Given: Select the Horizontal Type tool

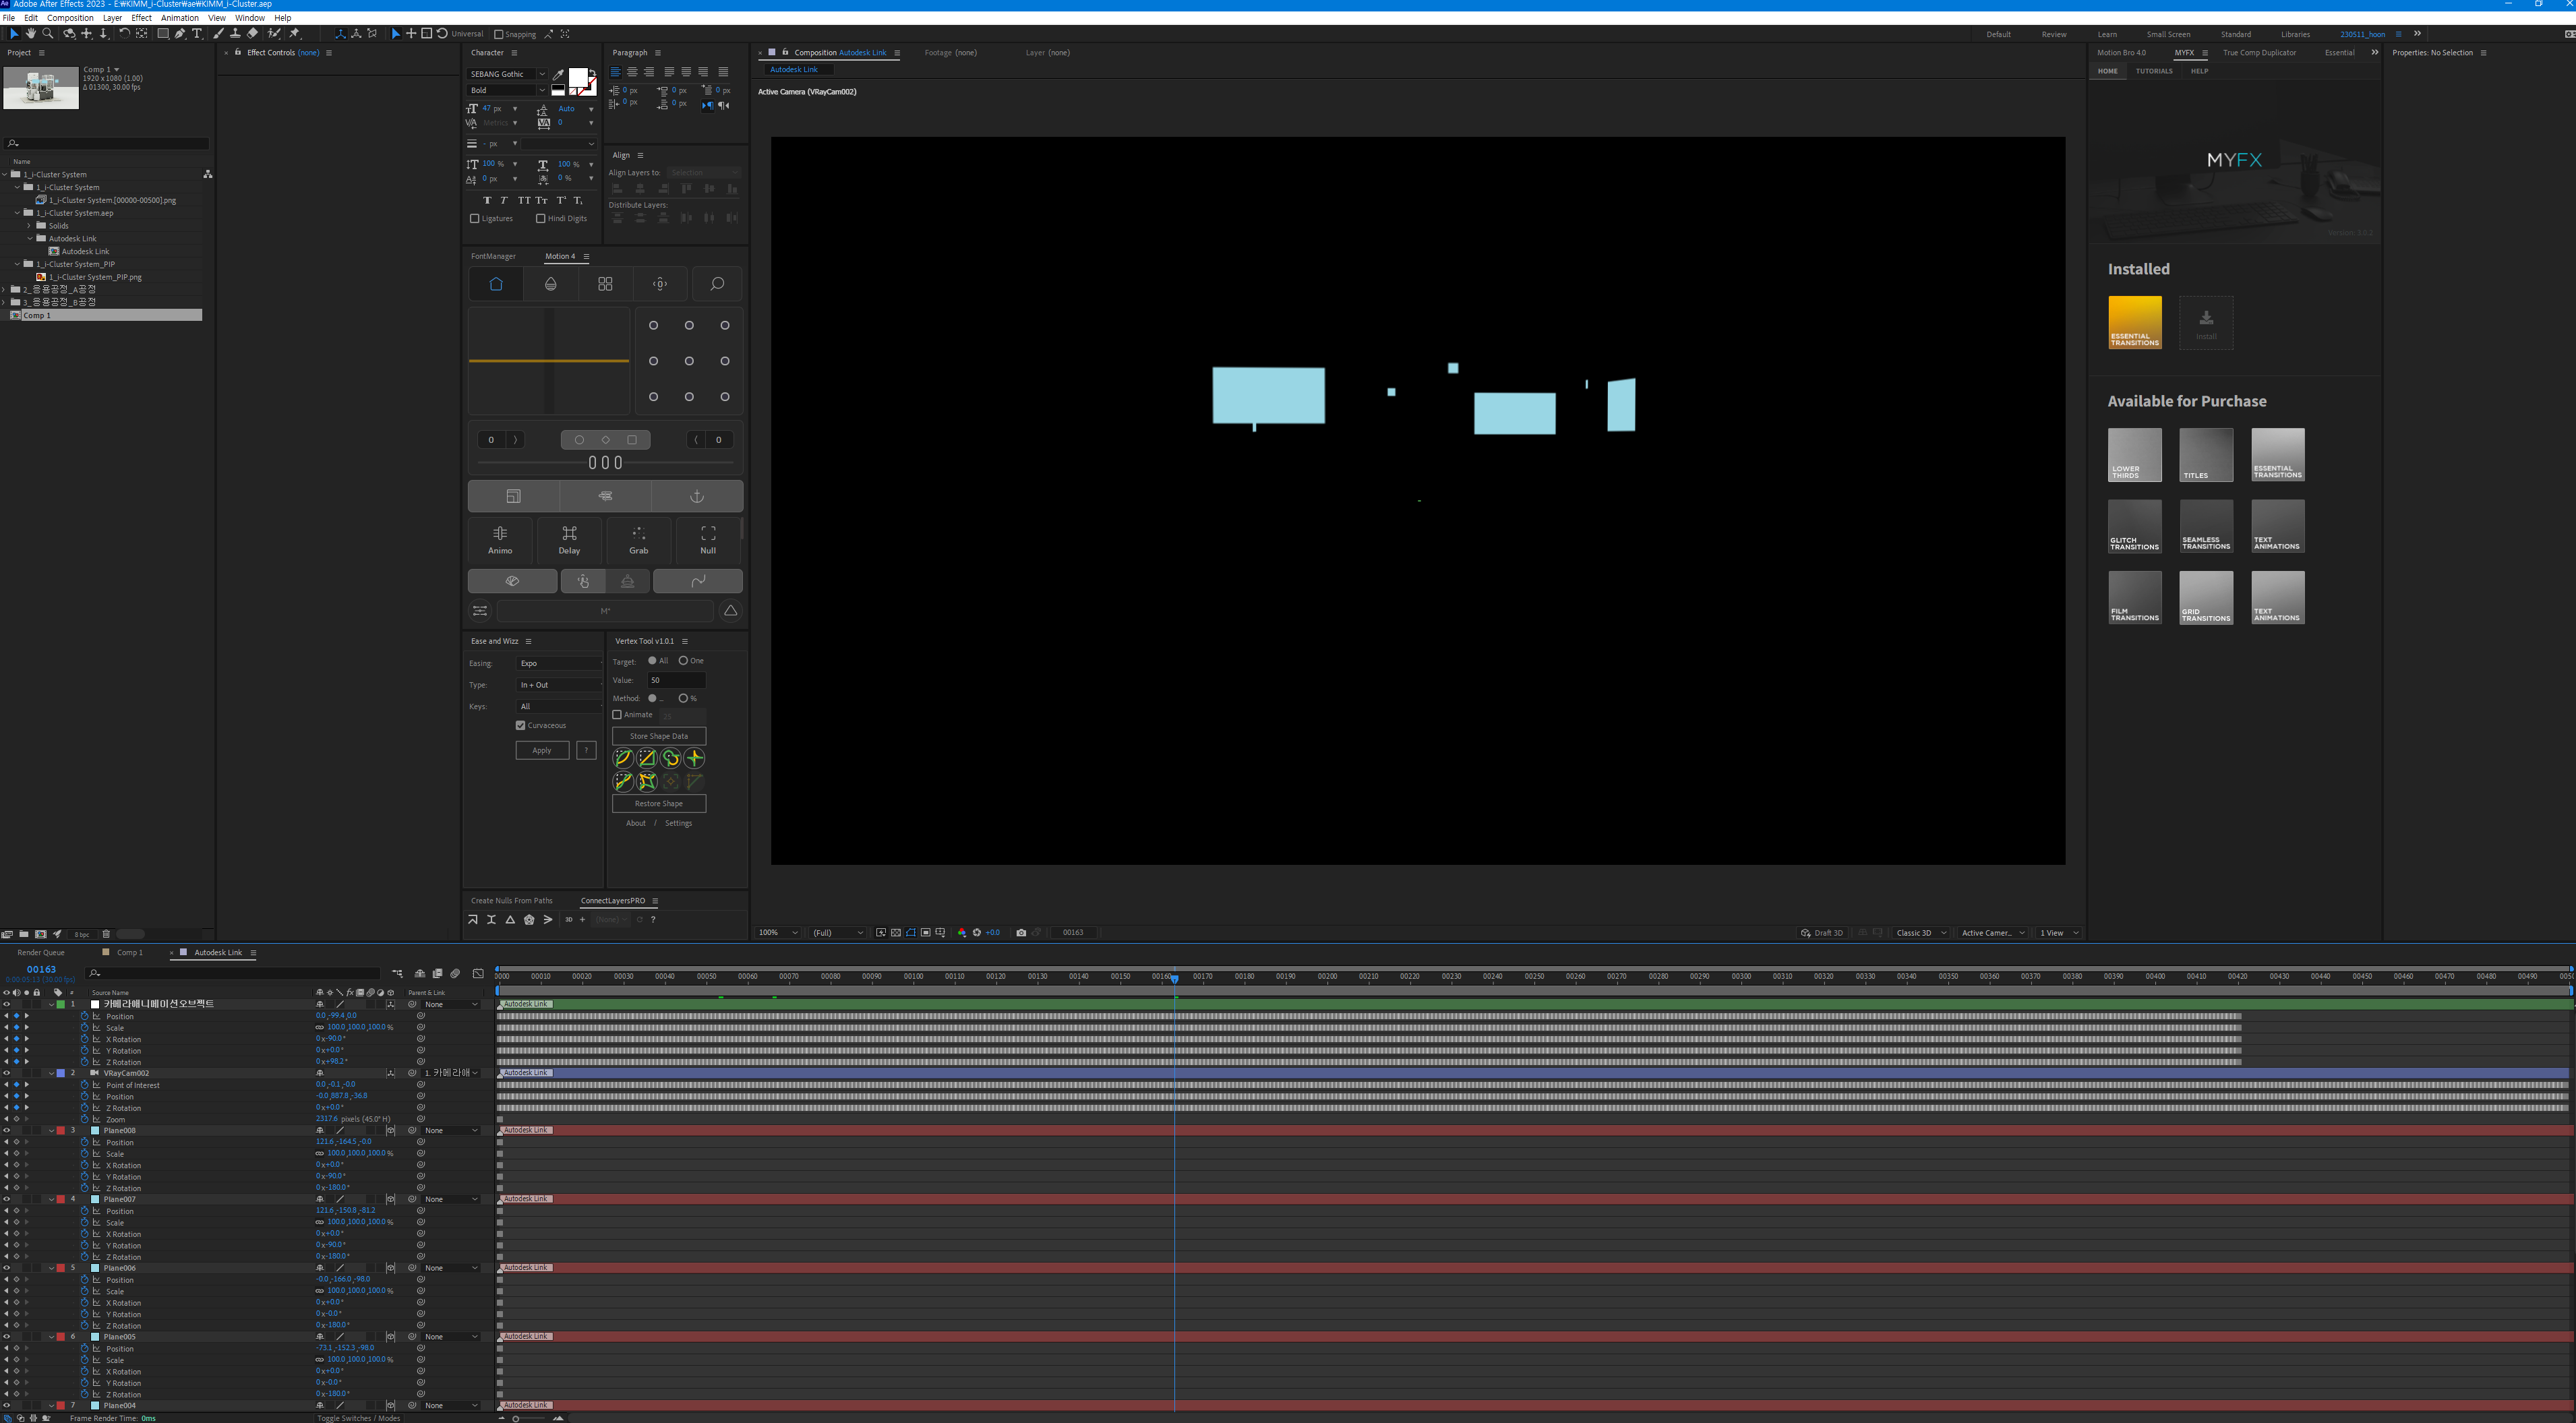Looking at the screenshot, I should 197,34.
